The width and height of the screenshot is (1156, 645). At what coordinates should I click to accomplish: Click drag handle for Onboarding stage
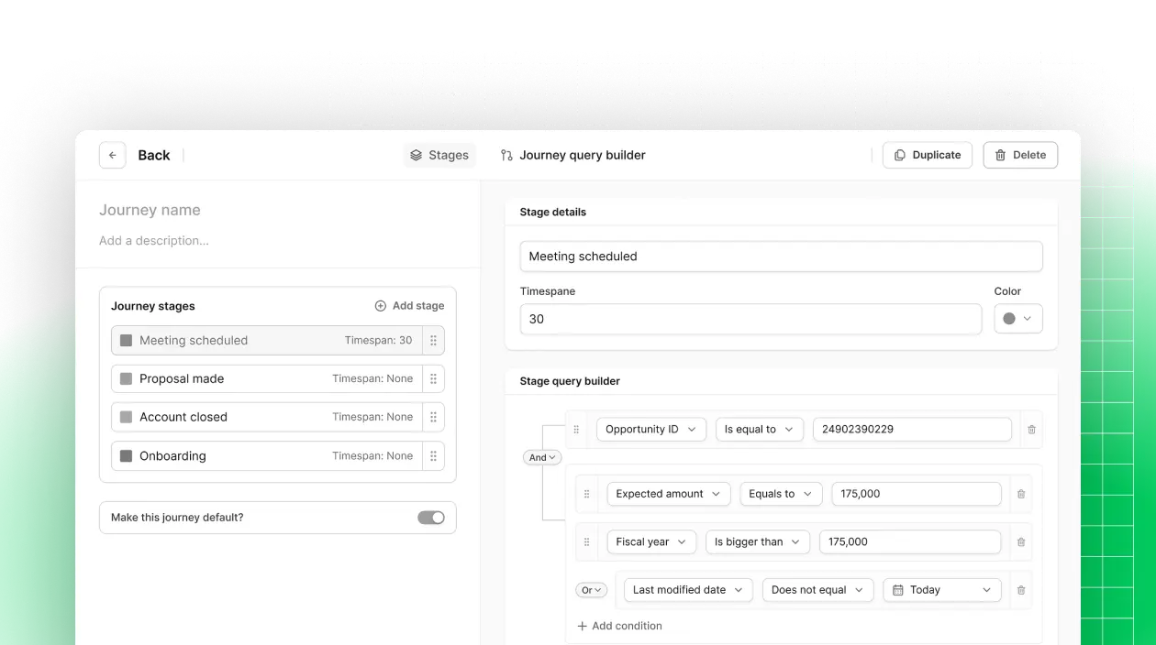click(434, 455)
